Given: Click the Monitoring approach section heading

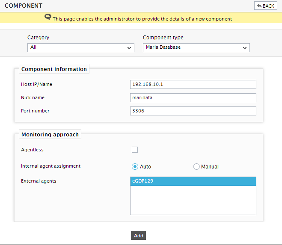Looking at the screenshot, I should tap(50, 134).
